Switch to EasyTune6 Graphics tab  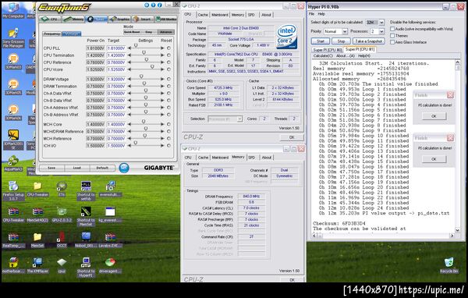[119, 19]
